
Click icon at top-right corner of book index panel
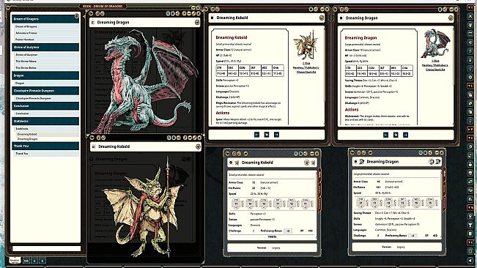(77, 16)
